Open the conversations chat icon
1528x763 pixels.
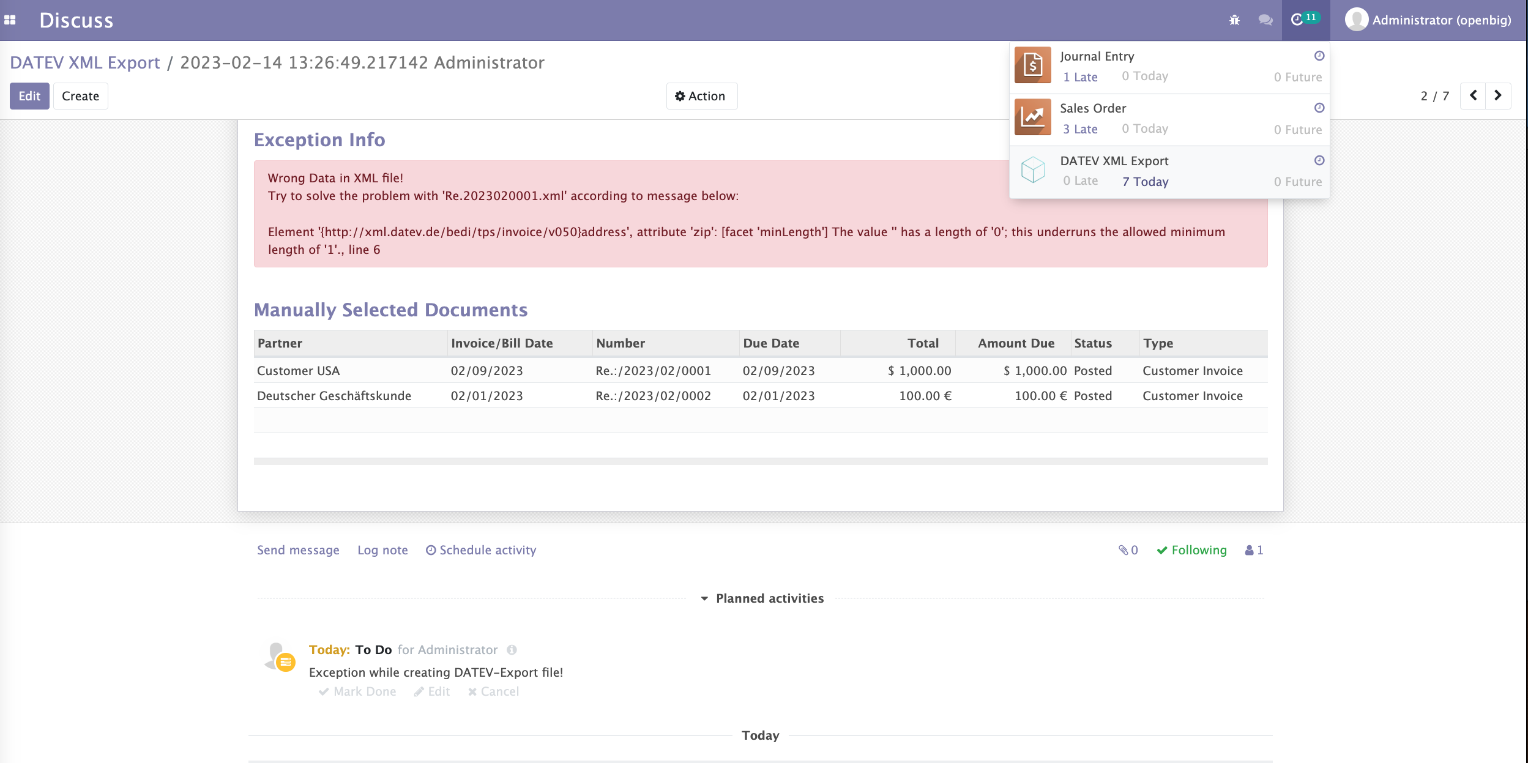click(1265, 20)
